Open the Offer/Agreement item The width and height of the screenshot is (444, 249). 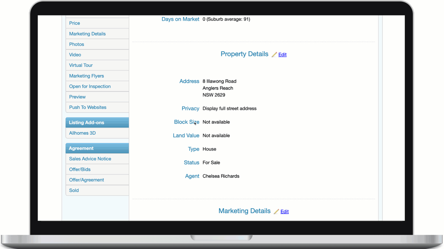86,180
